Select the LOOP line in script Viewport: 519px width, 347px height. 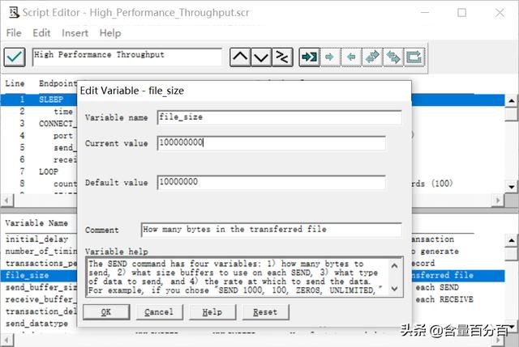click(49, 172)
